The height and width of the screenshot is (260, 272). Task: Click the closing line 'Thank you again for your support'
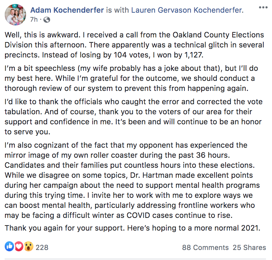[x=133, y=228]
